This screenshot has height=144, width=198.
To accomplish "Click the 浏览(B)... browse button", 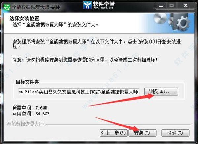I will click(x=161, y=91).
